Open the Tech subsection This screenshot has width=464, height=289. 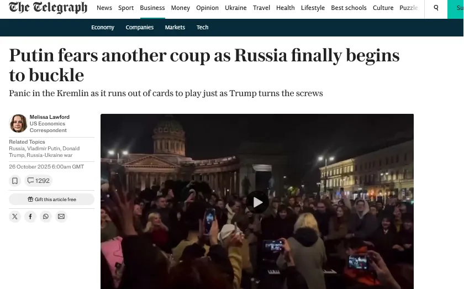pyautogui.click(x=202, y=27)
